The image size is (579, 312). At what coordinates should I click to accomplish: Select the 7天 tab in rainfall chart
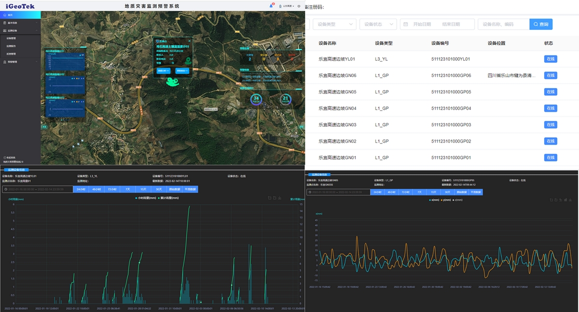click(127, 189)
